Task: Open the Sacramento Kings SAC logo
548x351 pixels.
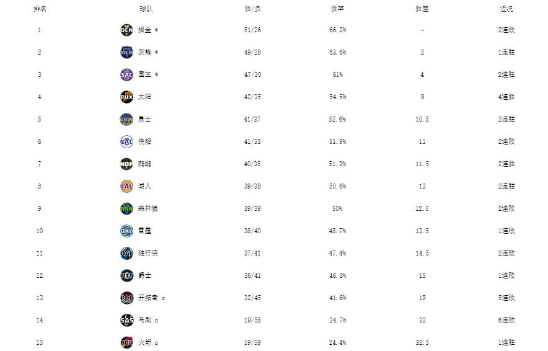Action: 126,75
